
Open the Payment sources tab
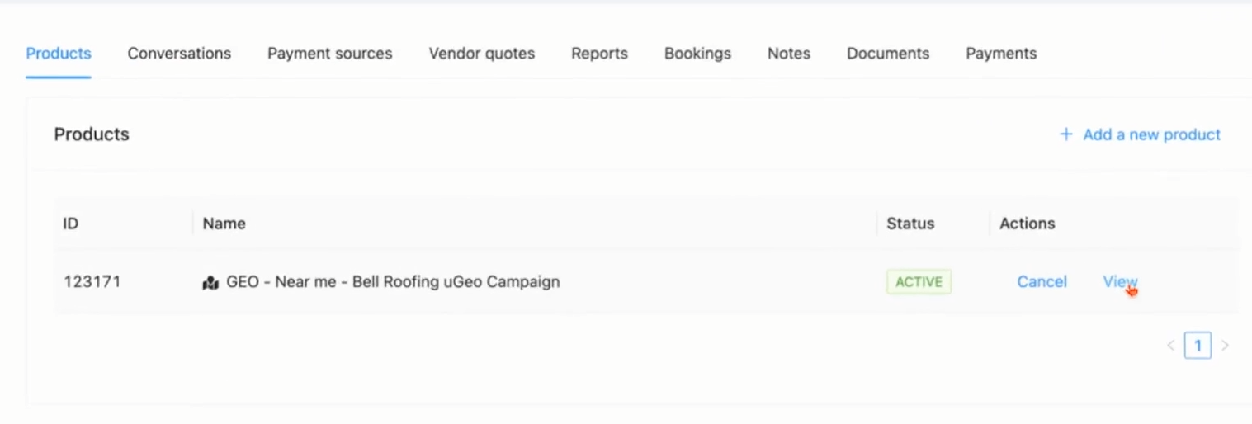point(329,54)
